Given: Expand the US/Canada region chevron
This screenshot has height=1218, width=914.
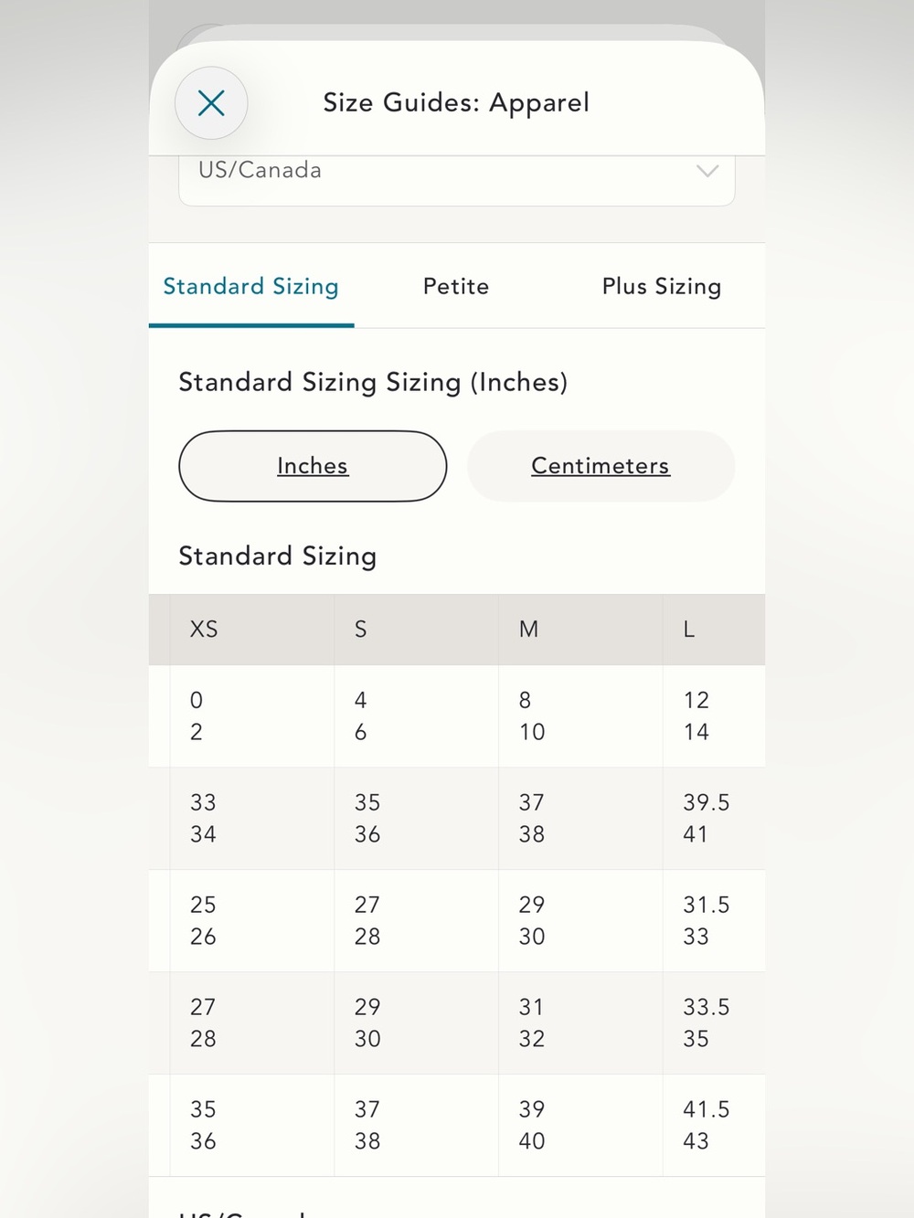Looking at the screenshot, I should coord(707,171).
